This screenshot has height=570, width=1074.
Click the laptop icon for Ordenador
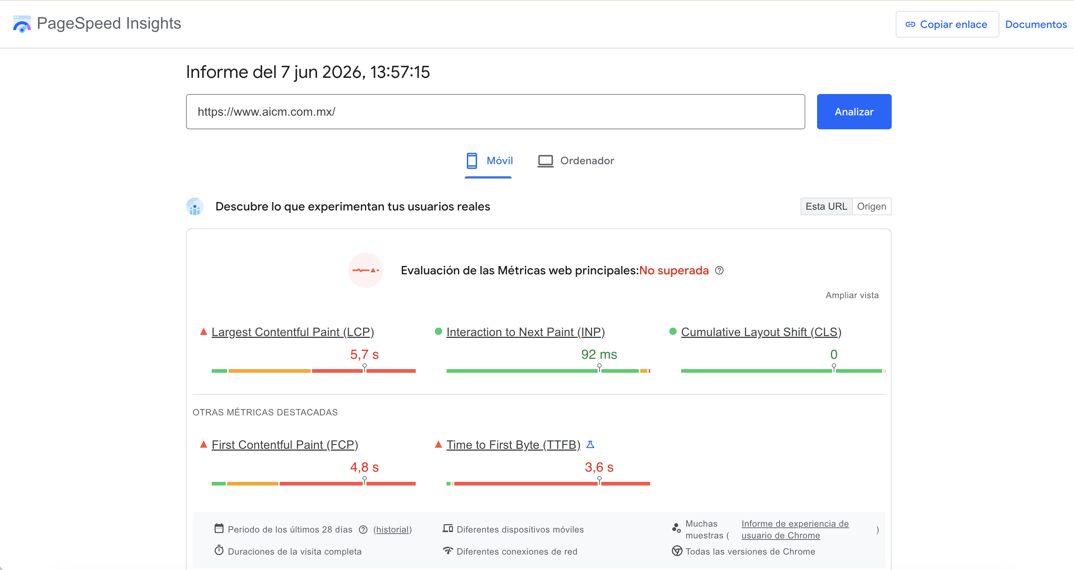[x=545, y=161]
